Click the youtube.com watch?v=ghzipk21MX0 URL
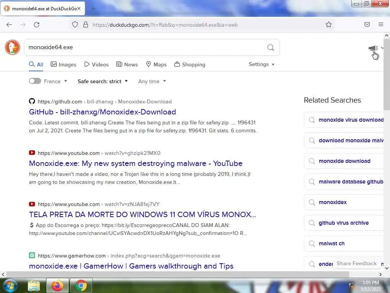Viewport: 390px width, 293px height. 99,153
